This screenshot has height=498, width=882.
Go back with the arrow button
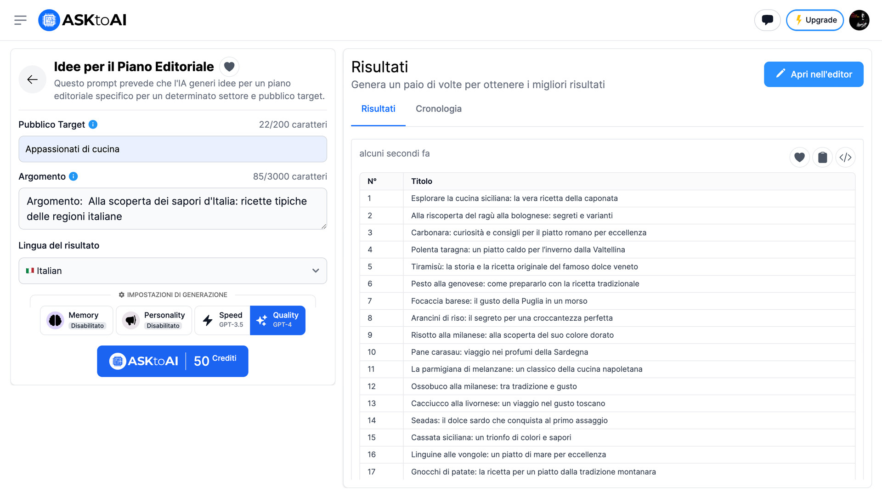click(x=32, y=79)
